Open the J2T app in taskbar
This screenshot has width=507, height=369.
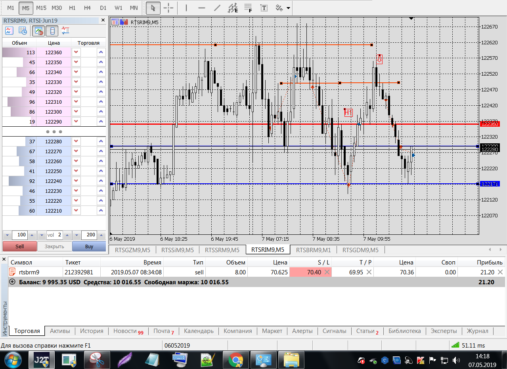tap(41, 360)
